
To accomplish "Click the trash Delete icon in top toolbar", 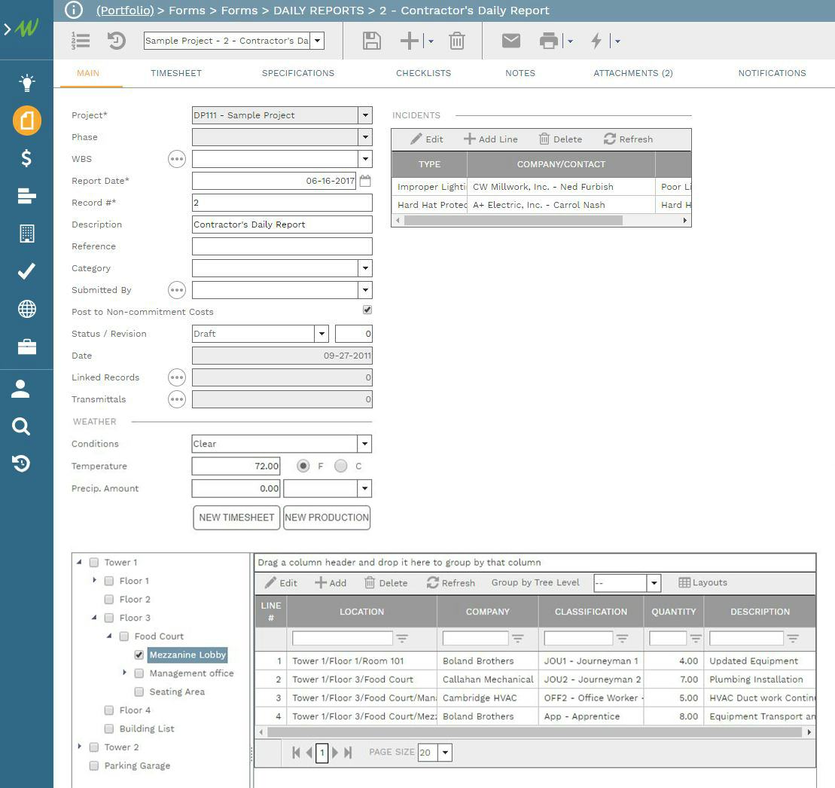I will click(x=456, y=41).
